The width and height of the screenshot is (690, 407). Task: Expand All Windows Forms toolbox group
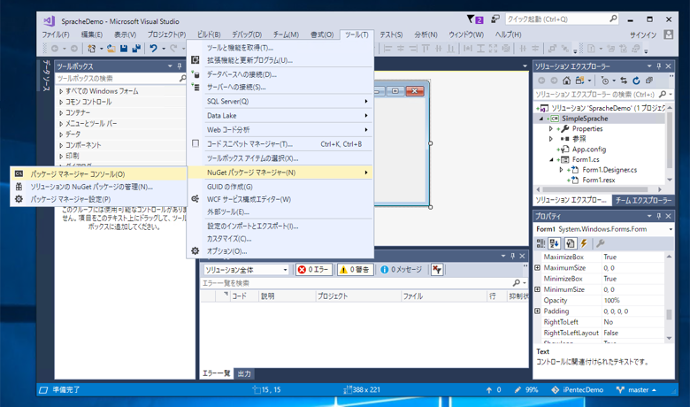tap(61, 91)
